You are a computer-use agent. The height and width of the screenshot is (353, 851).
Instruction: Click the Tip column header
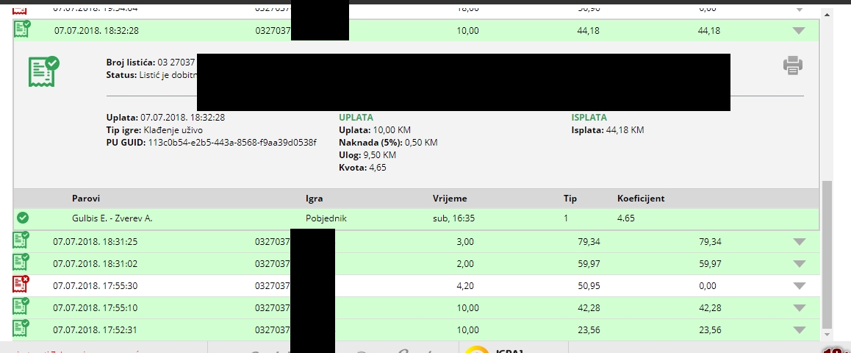pyautogui.click(x=570, y=199)
